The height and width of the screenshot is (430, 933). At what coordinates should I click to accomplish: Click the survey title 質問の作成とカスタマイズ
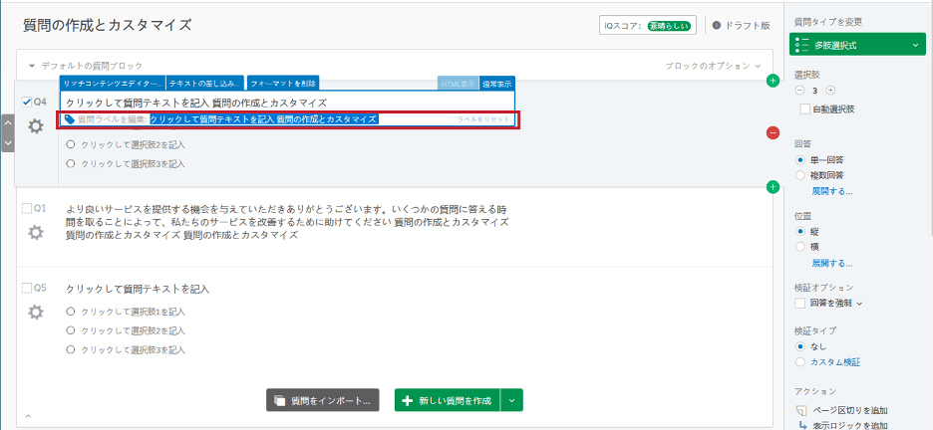click(x=108, y=25)
